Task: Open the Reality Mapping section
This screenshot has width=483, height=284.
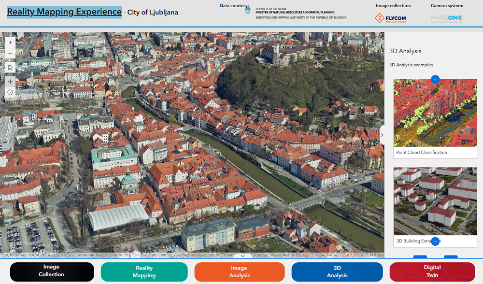Action: coord(144,271)
